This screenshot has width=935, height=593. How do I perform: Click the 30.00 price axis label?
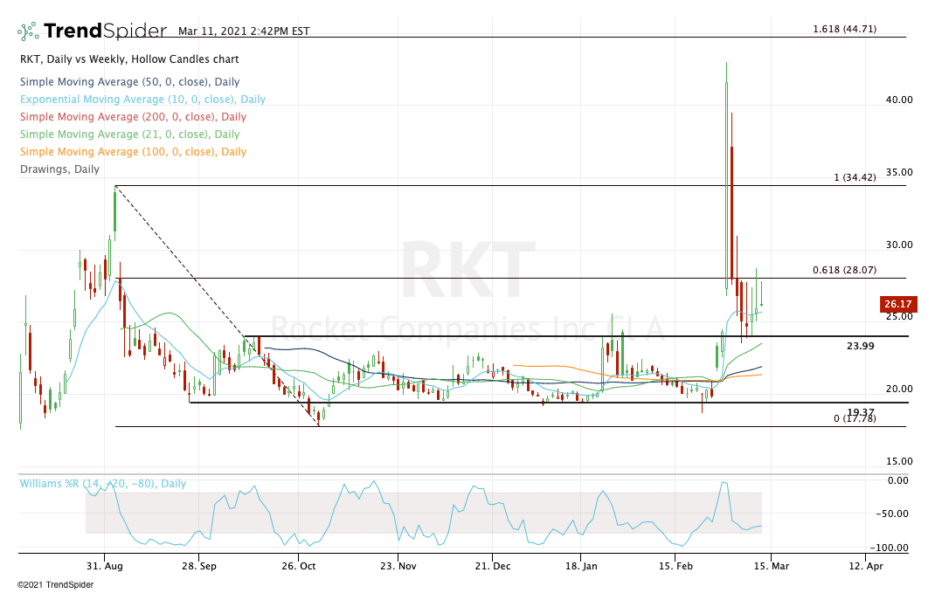pyautogui.click(x=899, y=245)
